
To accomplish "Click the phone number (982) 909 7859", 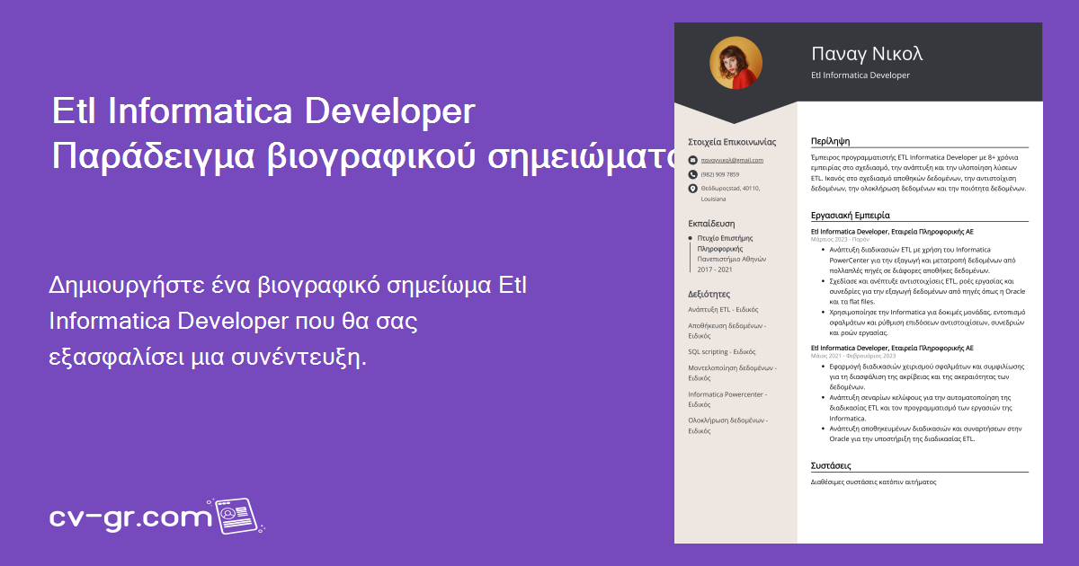I will pyautogui.click(x=720, y=174).
